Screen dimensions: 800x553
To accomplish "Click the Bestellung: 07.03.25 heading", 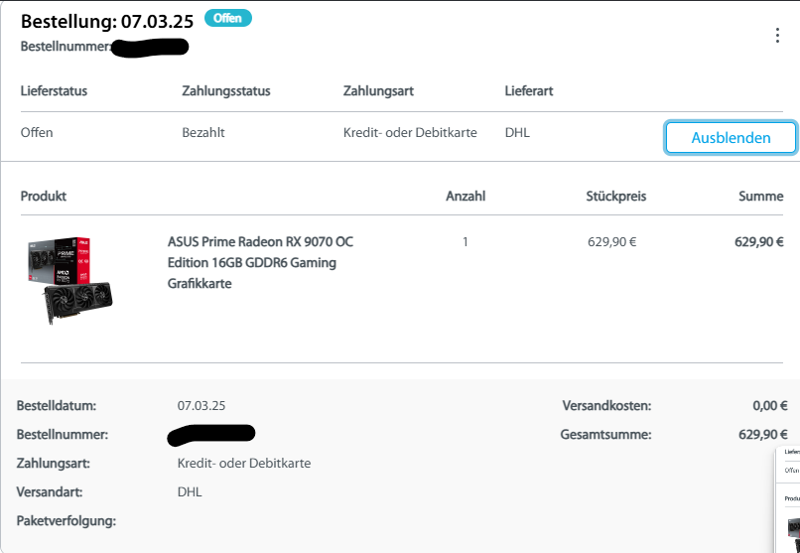I will [107, 22].
